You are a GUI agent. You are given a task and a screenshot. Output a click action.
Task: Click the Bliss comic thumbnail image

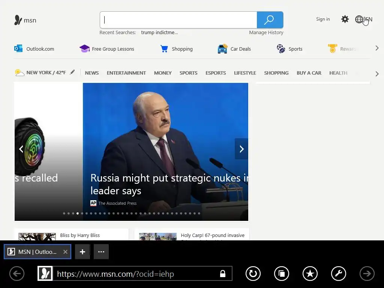(x=37, y=237)
